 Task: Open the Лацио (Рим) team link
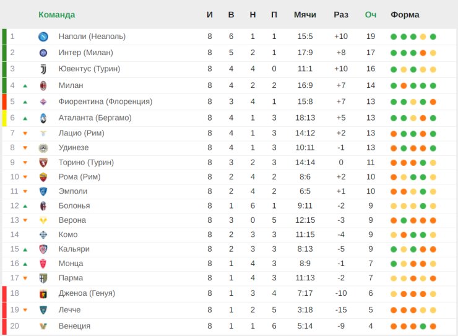pos(82,133)
